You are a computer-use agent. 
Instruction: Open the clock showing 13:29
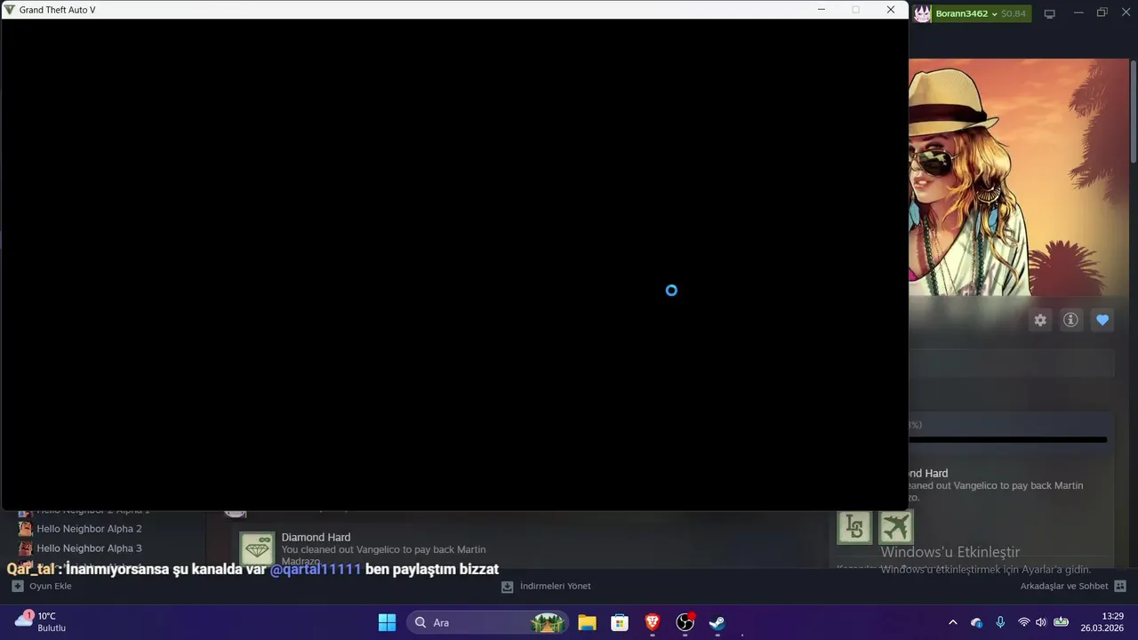pyautogui.click(x=1102, y=622)
